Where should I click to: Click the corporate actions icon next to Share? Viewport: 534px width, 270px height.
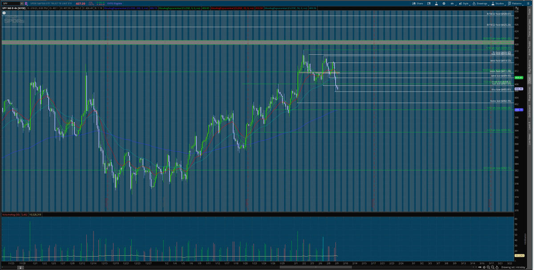429,4
